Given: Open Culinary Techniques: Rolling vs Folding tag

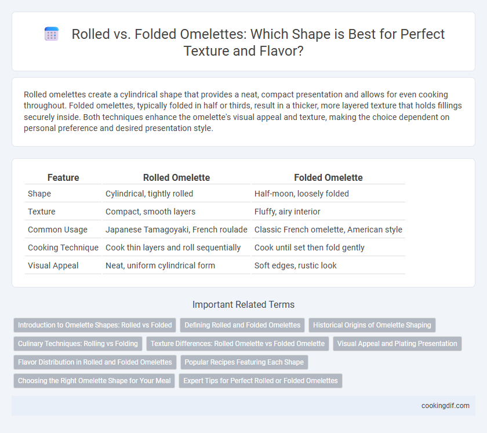Looking at the screenshot, I should click(x=78, y=344).
